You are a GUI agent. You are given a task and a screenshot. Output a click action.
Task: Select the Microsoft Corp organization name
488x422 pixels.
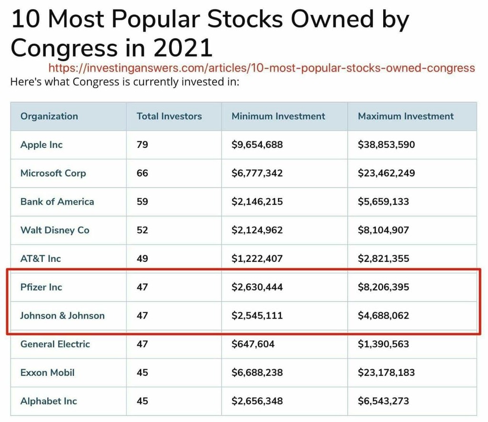coord(53,173)
